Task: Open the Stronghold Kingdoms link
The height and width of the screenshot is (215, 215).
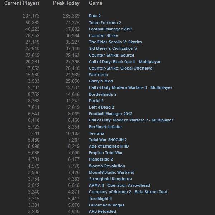Action: (x=110, y=179)
